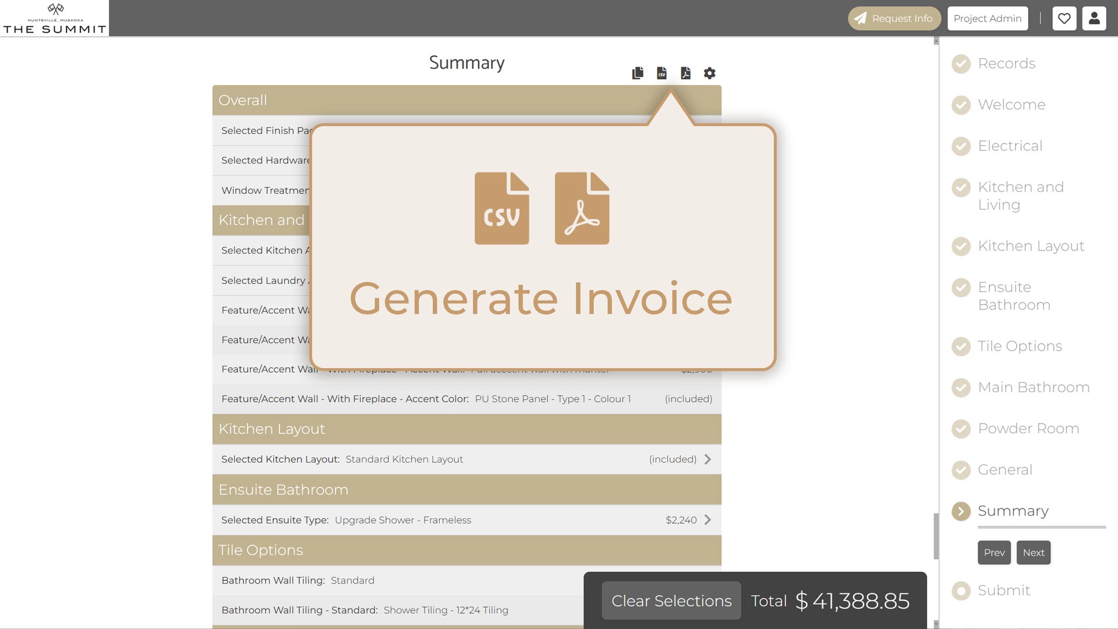The height and width of the screenshot is (629, 1118).
Task: Click the Clear Selections button
Action: click(x=671, y=600)
